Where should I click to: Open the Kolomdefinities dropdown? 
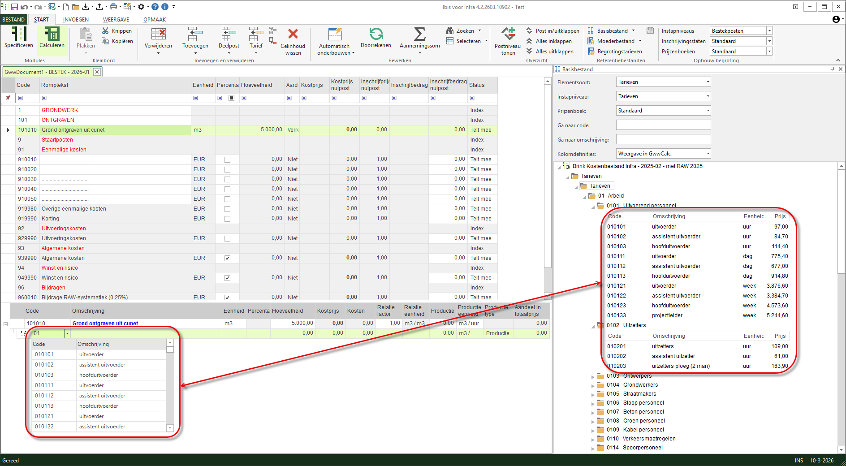coord(708,154)
